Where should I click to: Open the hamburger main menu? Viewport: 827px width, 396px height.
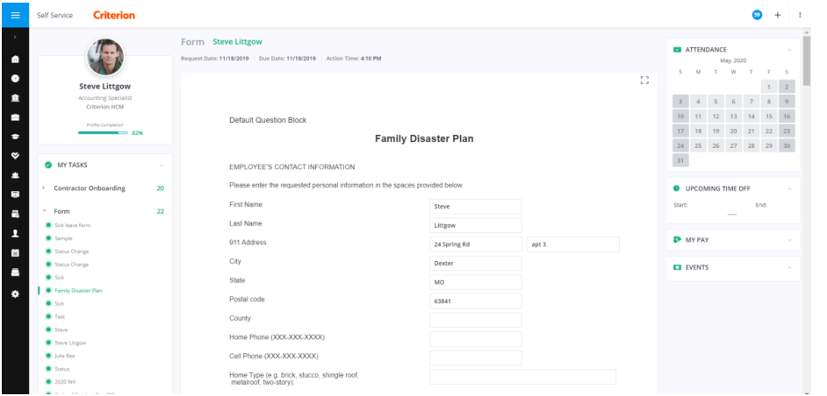[x=15, y=15]
